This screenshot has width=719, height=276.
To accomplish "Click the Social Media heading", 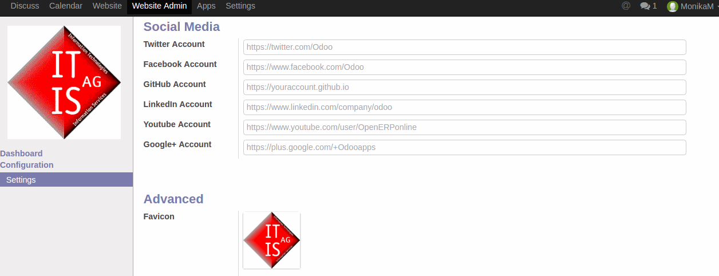I will pyautogui.click(x=181, y=26).
